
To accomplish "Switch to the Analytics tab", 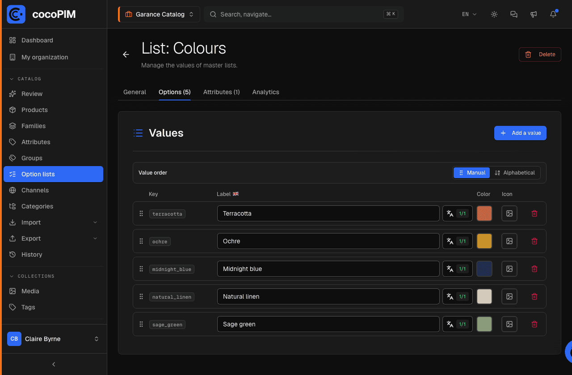I will (x=266, y=92).
